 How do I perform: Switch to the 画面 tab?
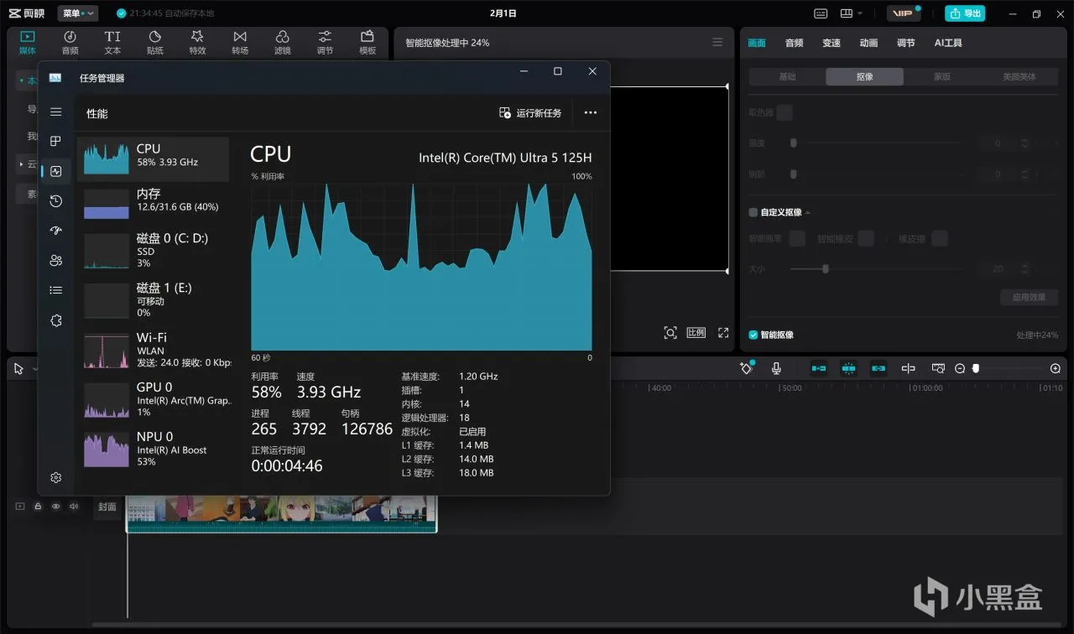click(757, 43)
